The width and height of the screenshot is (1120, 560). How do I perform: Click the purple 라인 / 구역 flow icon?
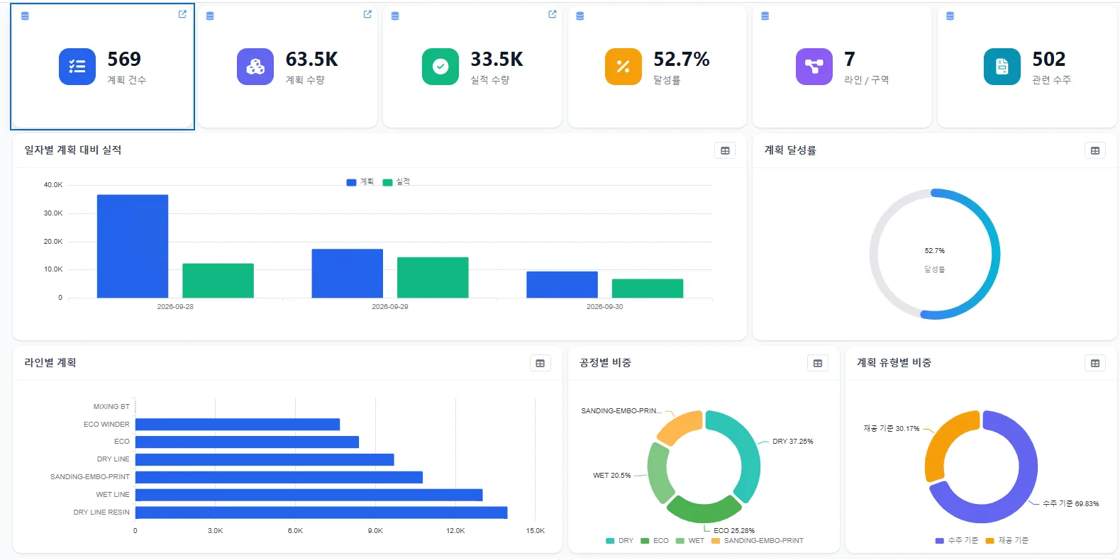814,67
